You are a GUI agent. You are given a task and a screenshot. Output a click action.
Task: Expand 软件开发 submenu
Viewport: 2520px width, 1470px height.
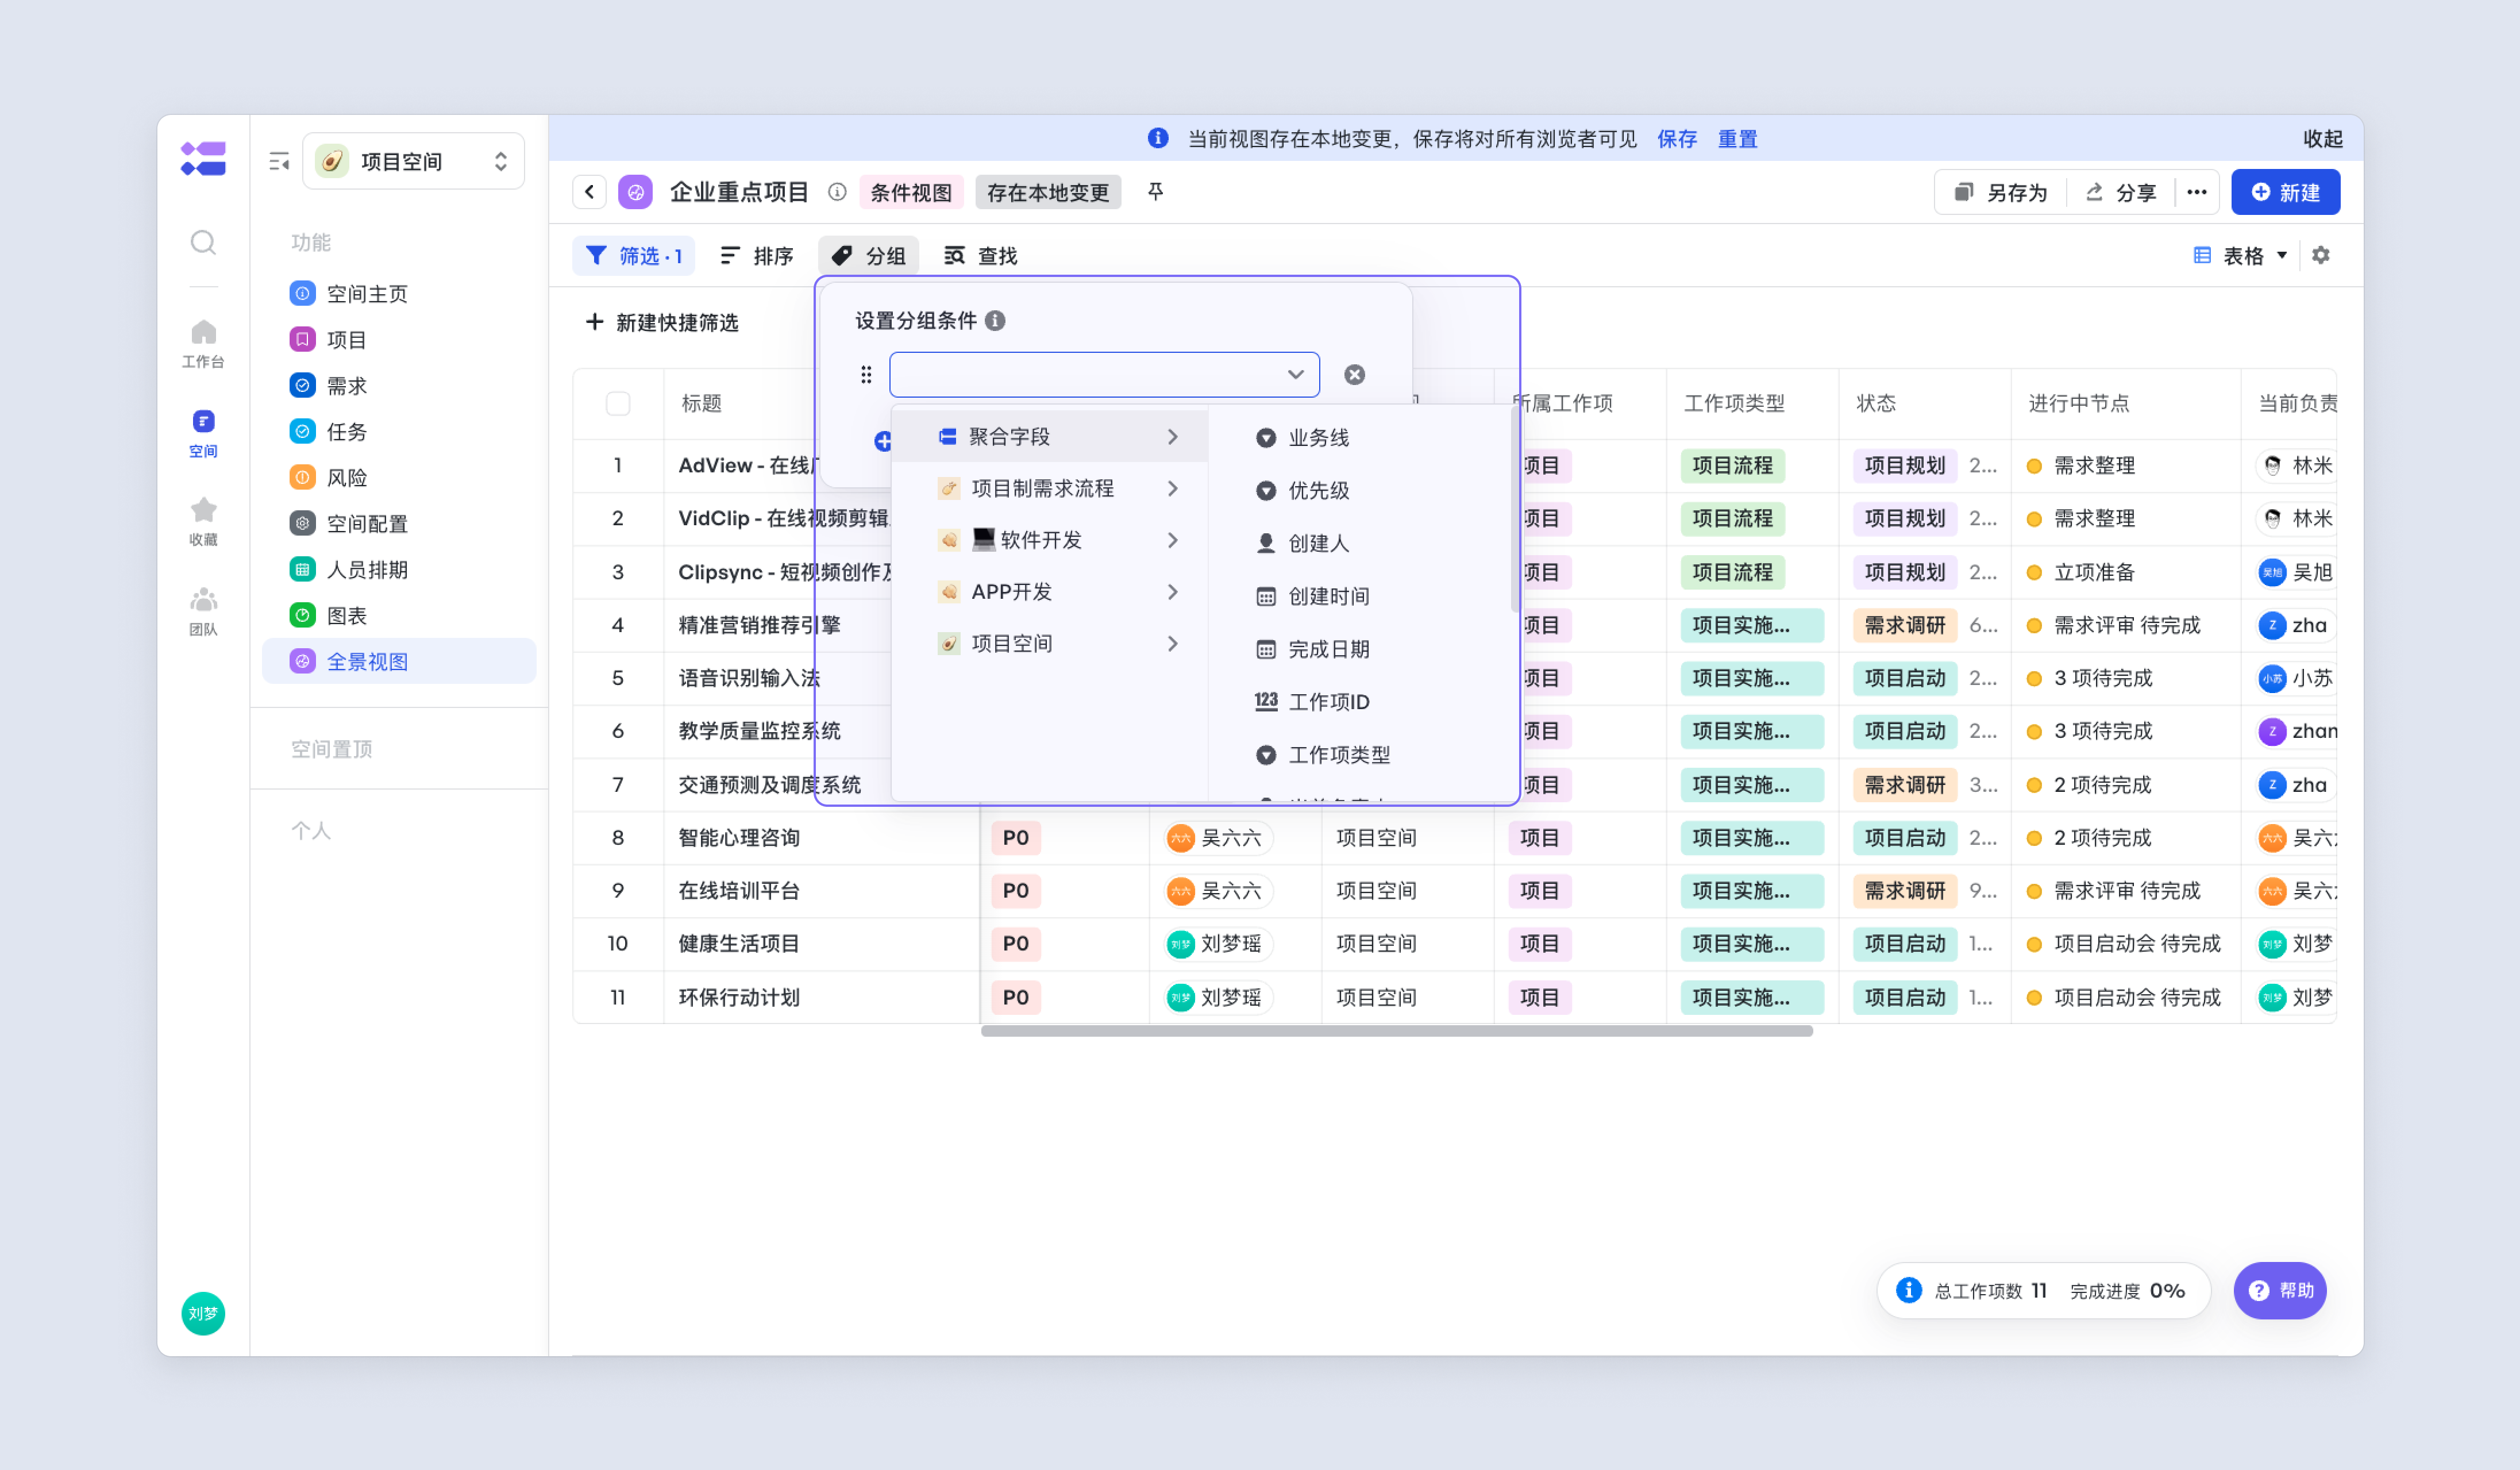[1049, 540]
